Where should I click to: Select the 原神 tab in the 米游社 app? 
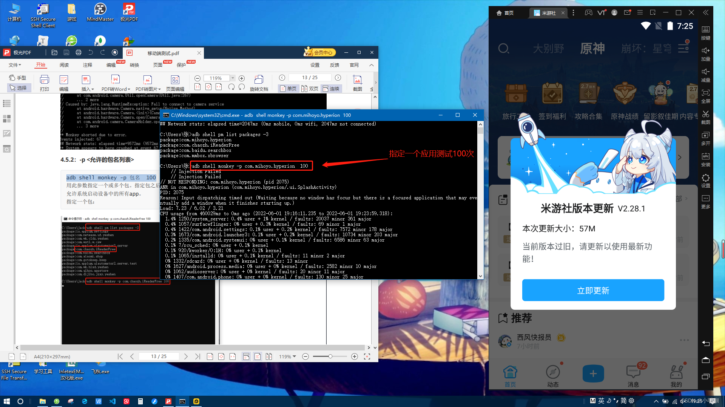[x=592, y=48]
